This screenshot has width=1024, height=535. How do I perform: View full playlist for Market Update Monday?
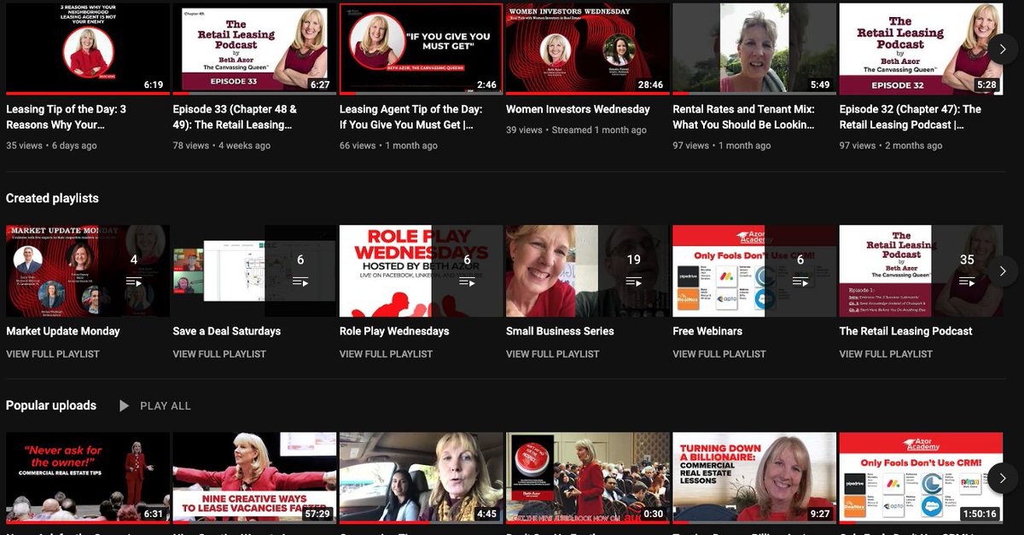[x=53, y=354]
